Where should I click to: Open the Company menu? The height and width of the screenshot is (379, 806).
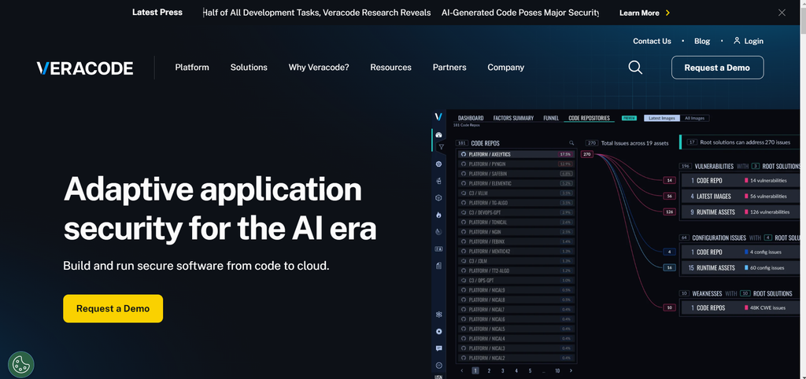tap(506, 68)
